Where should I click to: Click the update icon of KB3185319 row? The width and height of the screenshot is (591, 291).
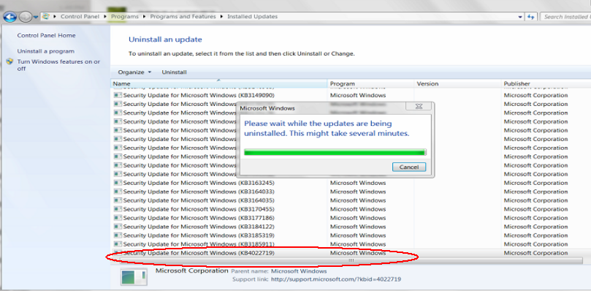point(118,235)
